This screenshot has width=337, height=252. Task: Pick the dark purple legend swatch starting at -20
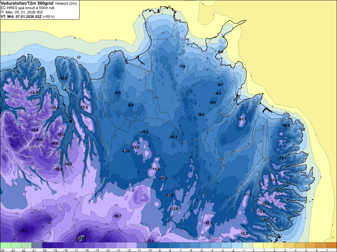pos(47,245)
